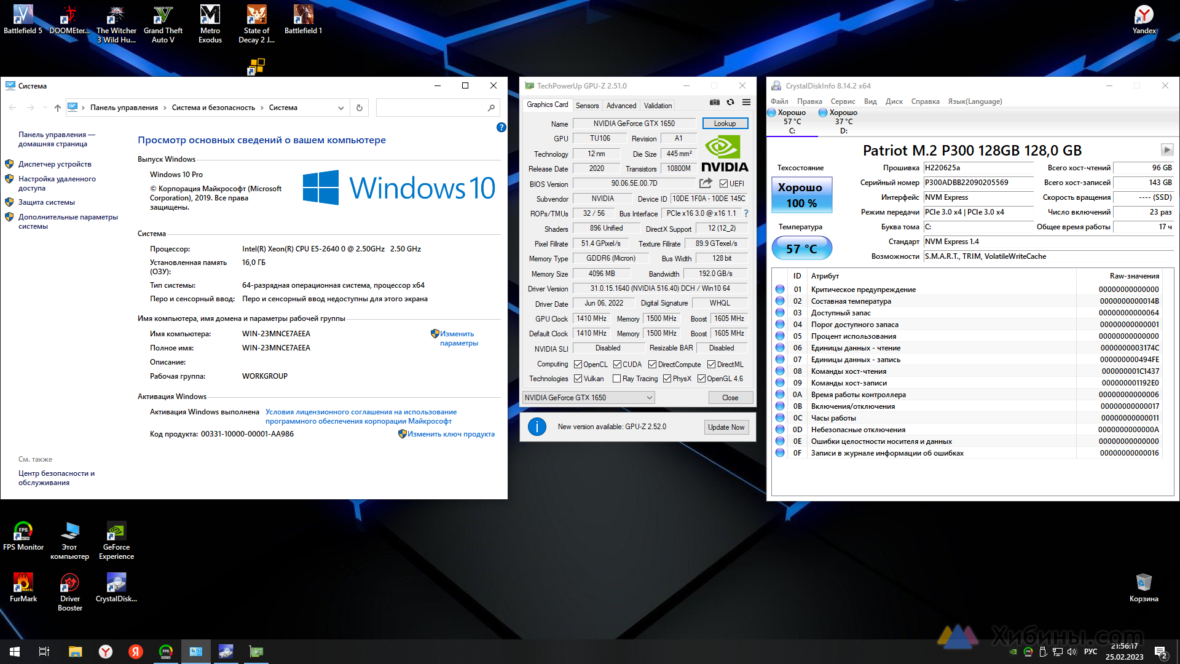Open GPU-Z hamburger menu icon
The image size is (1180, 664).
(x=746, y=102)
